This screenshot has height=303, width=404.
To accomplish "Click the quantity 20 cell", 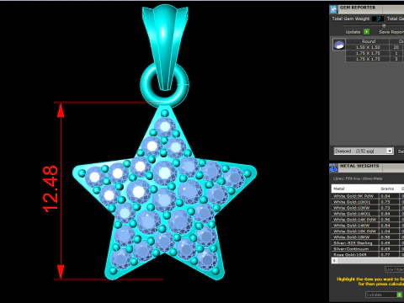I will (396, 47).
